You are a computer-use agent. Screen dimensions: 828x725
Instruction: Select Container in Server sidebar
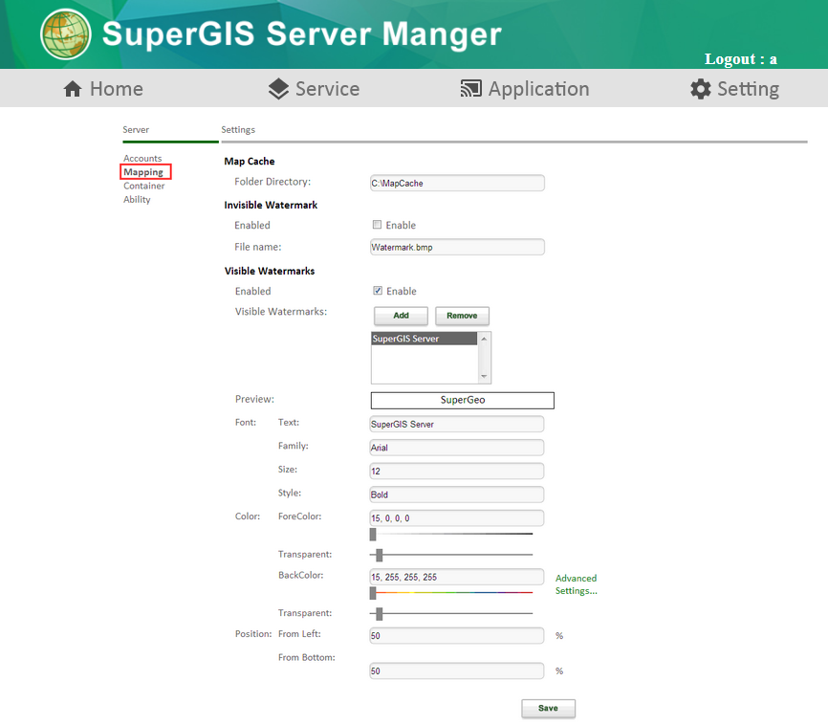click(x=144, y=186)
